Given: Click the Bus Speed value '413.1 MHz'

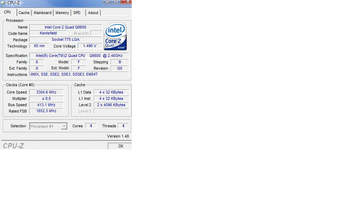Looking at the screenshot, I should coord(46,105).
